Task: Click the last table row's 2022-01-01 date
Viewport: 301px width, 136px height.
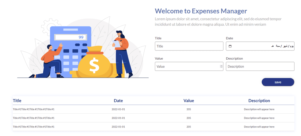Action: click(118, 127)
